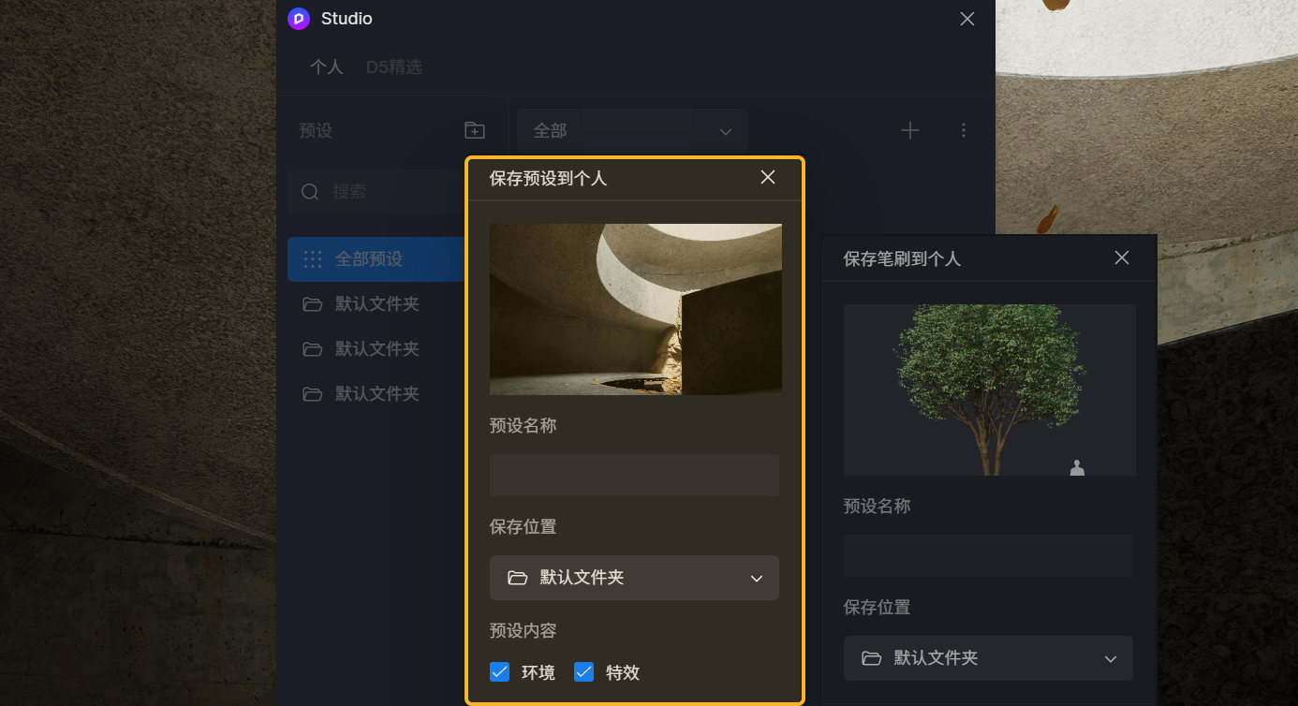The height and width of the screenshot is (706, 1298).
Task: Click the search magnifier icon
Action: pos(310,191)
